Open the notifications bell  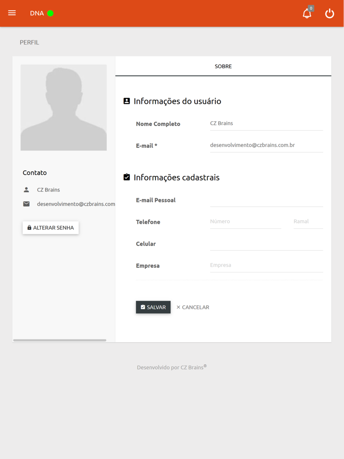pos(307,13)
